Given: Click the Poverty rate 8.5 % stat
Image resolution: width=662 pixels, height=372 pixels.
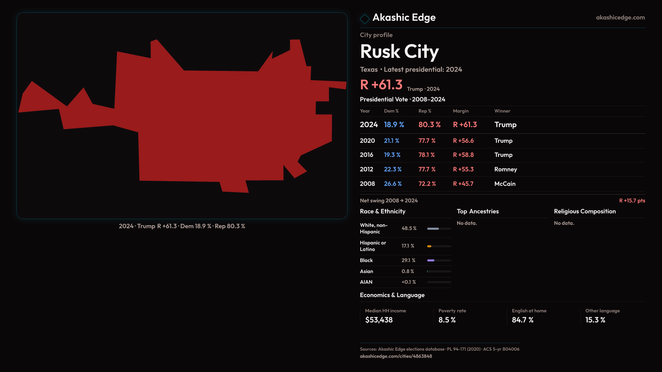Looking at the screenshot, I should pos(447,320).
